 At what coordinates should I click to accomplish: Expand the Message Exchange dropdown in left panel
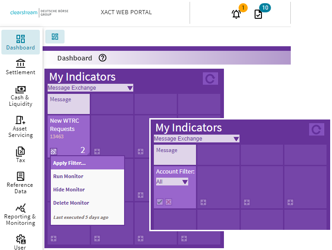tap(130, 88)
